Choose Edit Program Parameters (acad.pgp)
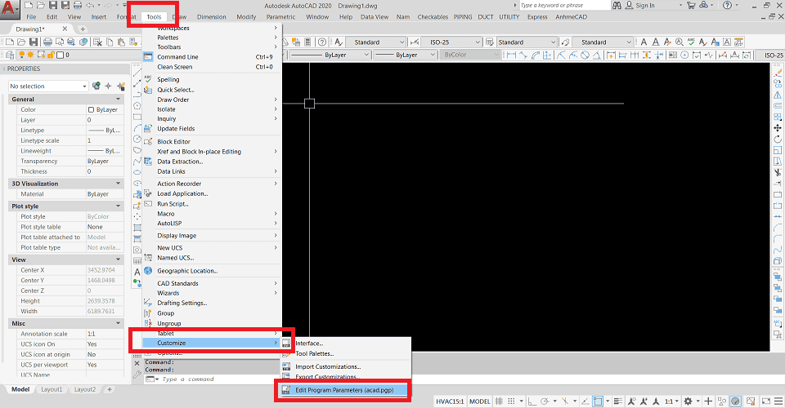 (343, 390)
